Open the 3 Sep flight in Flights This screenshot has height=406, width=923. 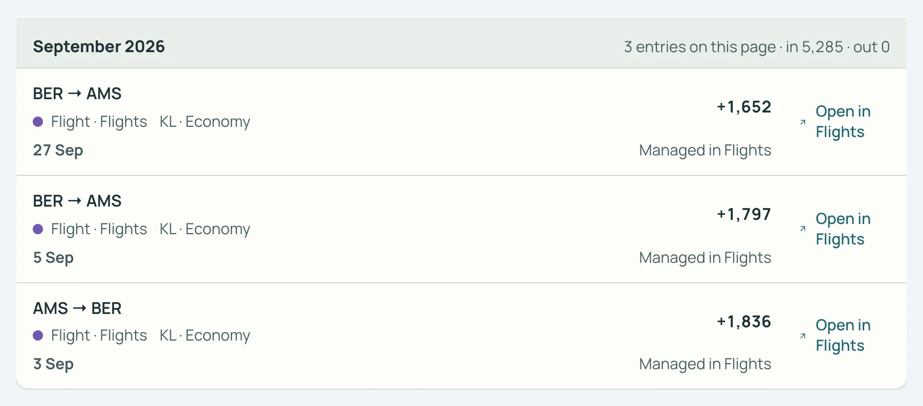pyautogui.click(x=835, y=335)
